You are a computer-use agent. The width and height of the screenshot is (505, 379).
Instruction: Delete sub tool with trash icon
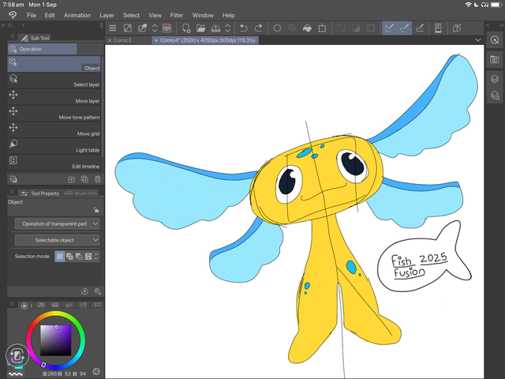pos(96,179)
